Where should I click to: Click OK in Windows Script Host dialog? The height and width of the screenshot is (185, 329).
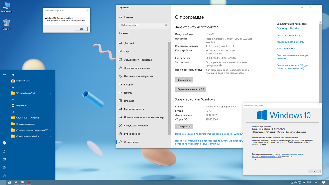click(81, 29)
